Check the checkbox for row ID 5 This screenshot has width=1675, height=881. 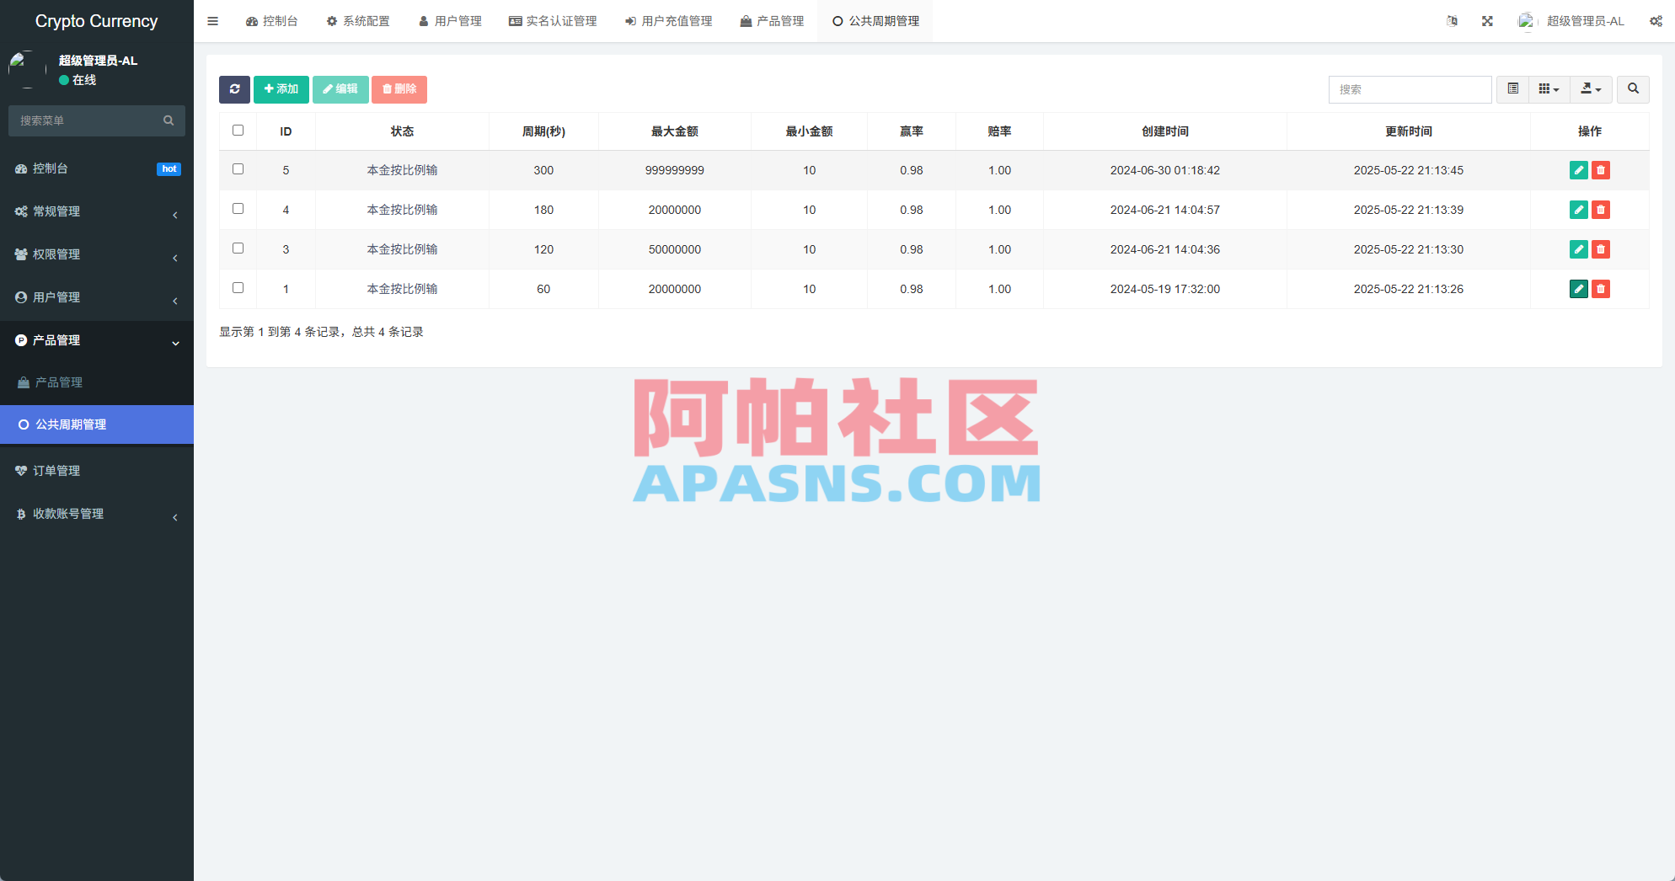[x=238, y=169]
